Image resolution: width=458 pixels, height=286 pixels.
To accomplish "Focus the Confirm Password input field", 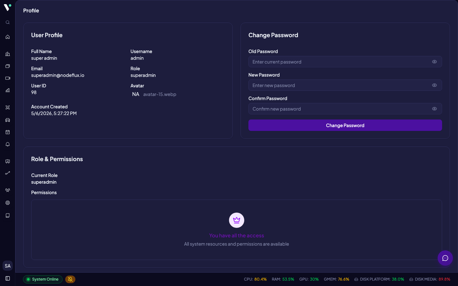I will pyautogui.click(x=345, y=109).
